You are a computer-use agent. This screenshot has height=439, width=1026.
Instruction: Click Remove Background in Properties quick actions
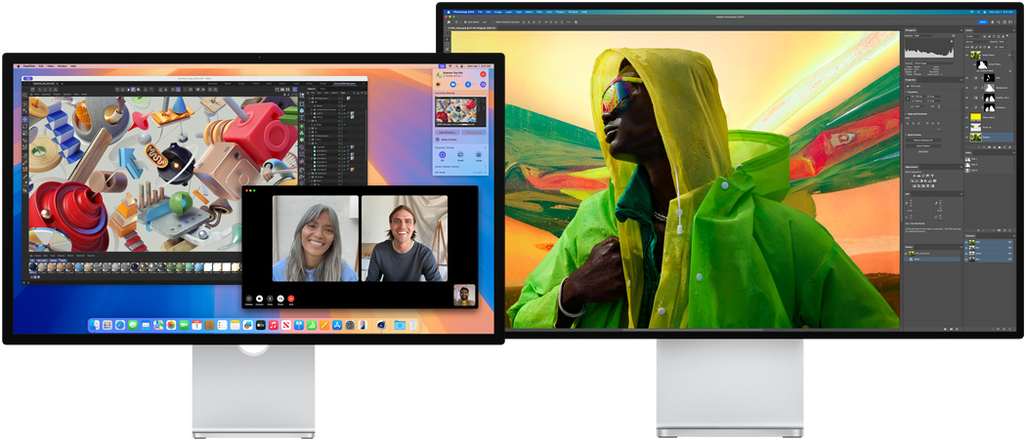[922, 142]
